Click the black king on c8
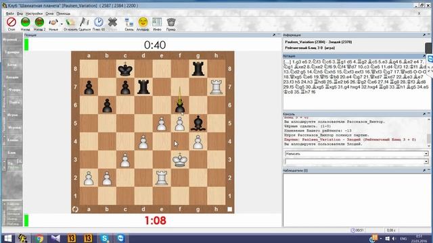 [125, 69]
